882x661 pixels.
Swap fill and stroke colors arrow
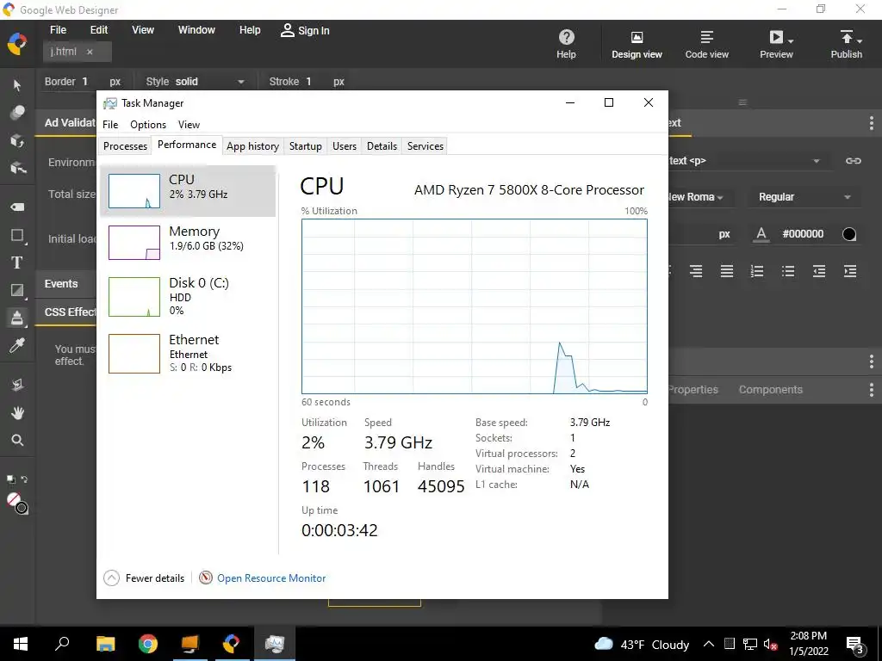click(24, 479)
